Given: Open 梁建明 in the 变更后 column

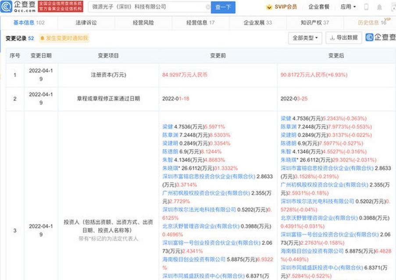Looking at the screenshot, I should point(289,135).
